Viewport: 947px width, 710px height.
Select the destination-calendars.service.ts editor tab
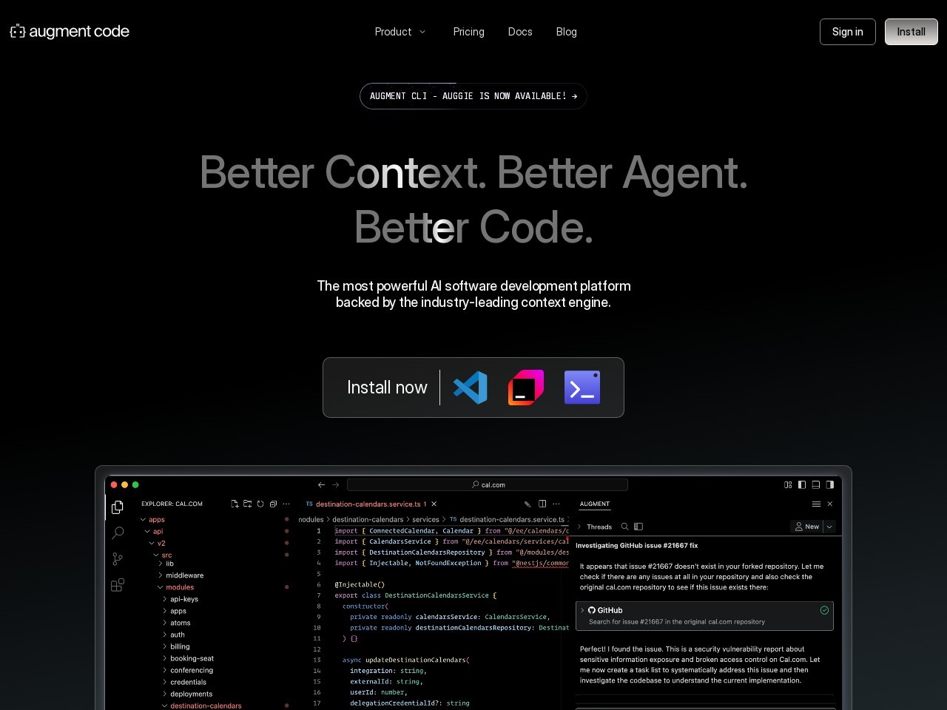[x=367, y=504]
